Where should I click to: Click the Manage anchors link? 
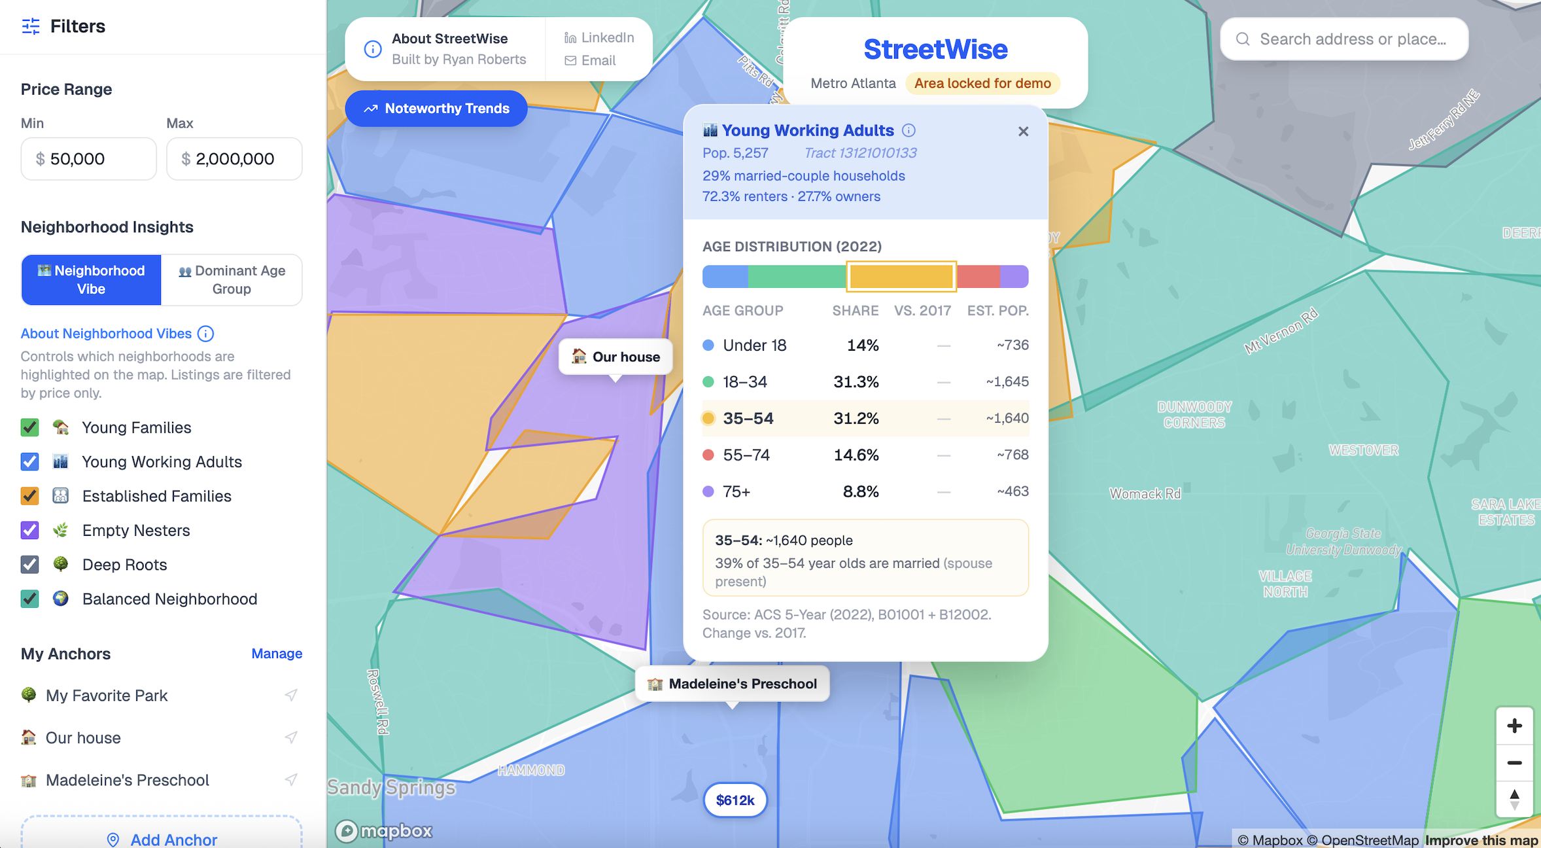(276, 654)
